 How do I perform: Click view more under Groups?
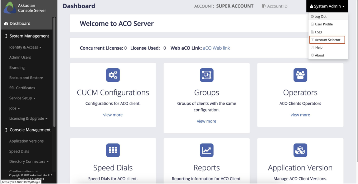pyautogui.click(x=207, y=121)
